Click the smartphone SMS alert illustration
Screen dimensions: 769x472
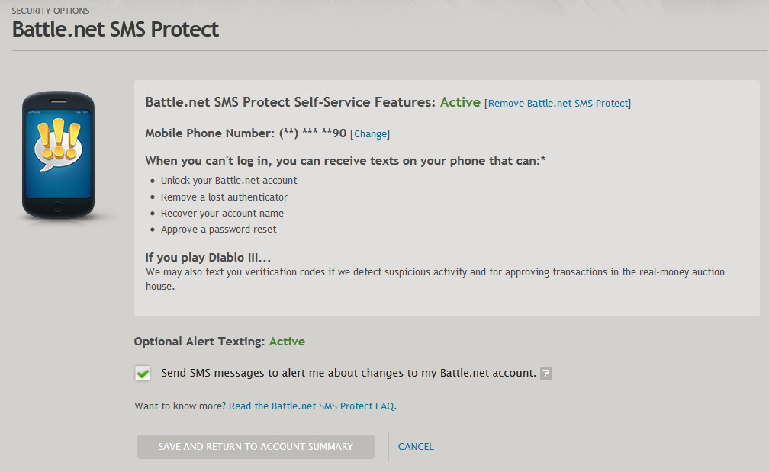click(x=58, y=155)
